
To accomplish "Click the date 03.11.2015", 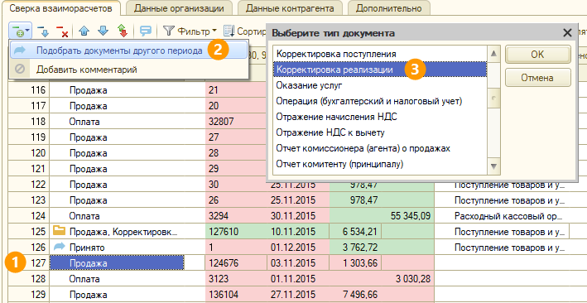I will tap(293, 263).
